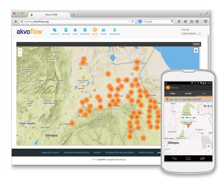Click the Addis Abeba label on browser map
The width and height of the screenshot is (221, 181).
click(x=27, y=123)
